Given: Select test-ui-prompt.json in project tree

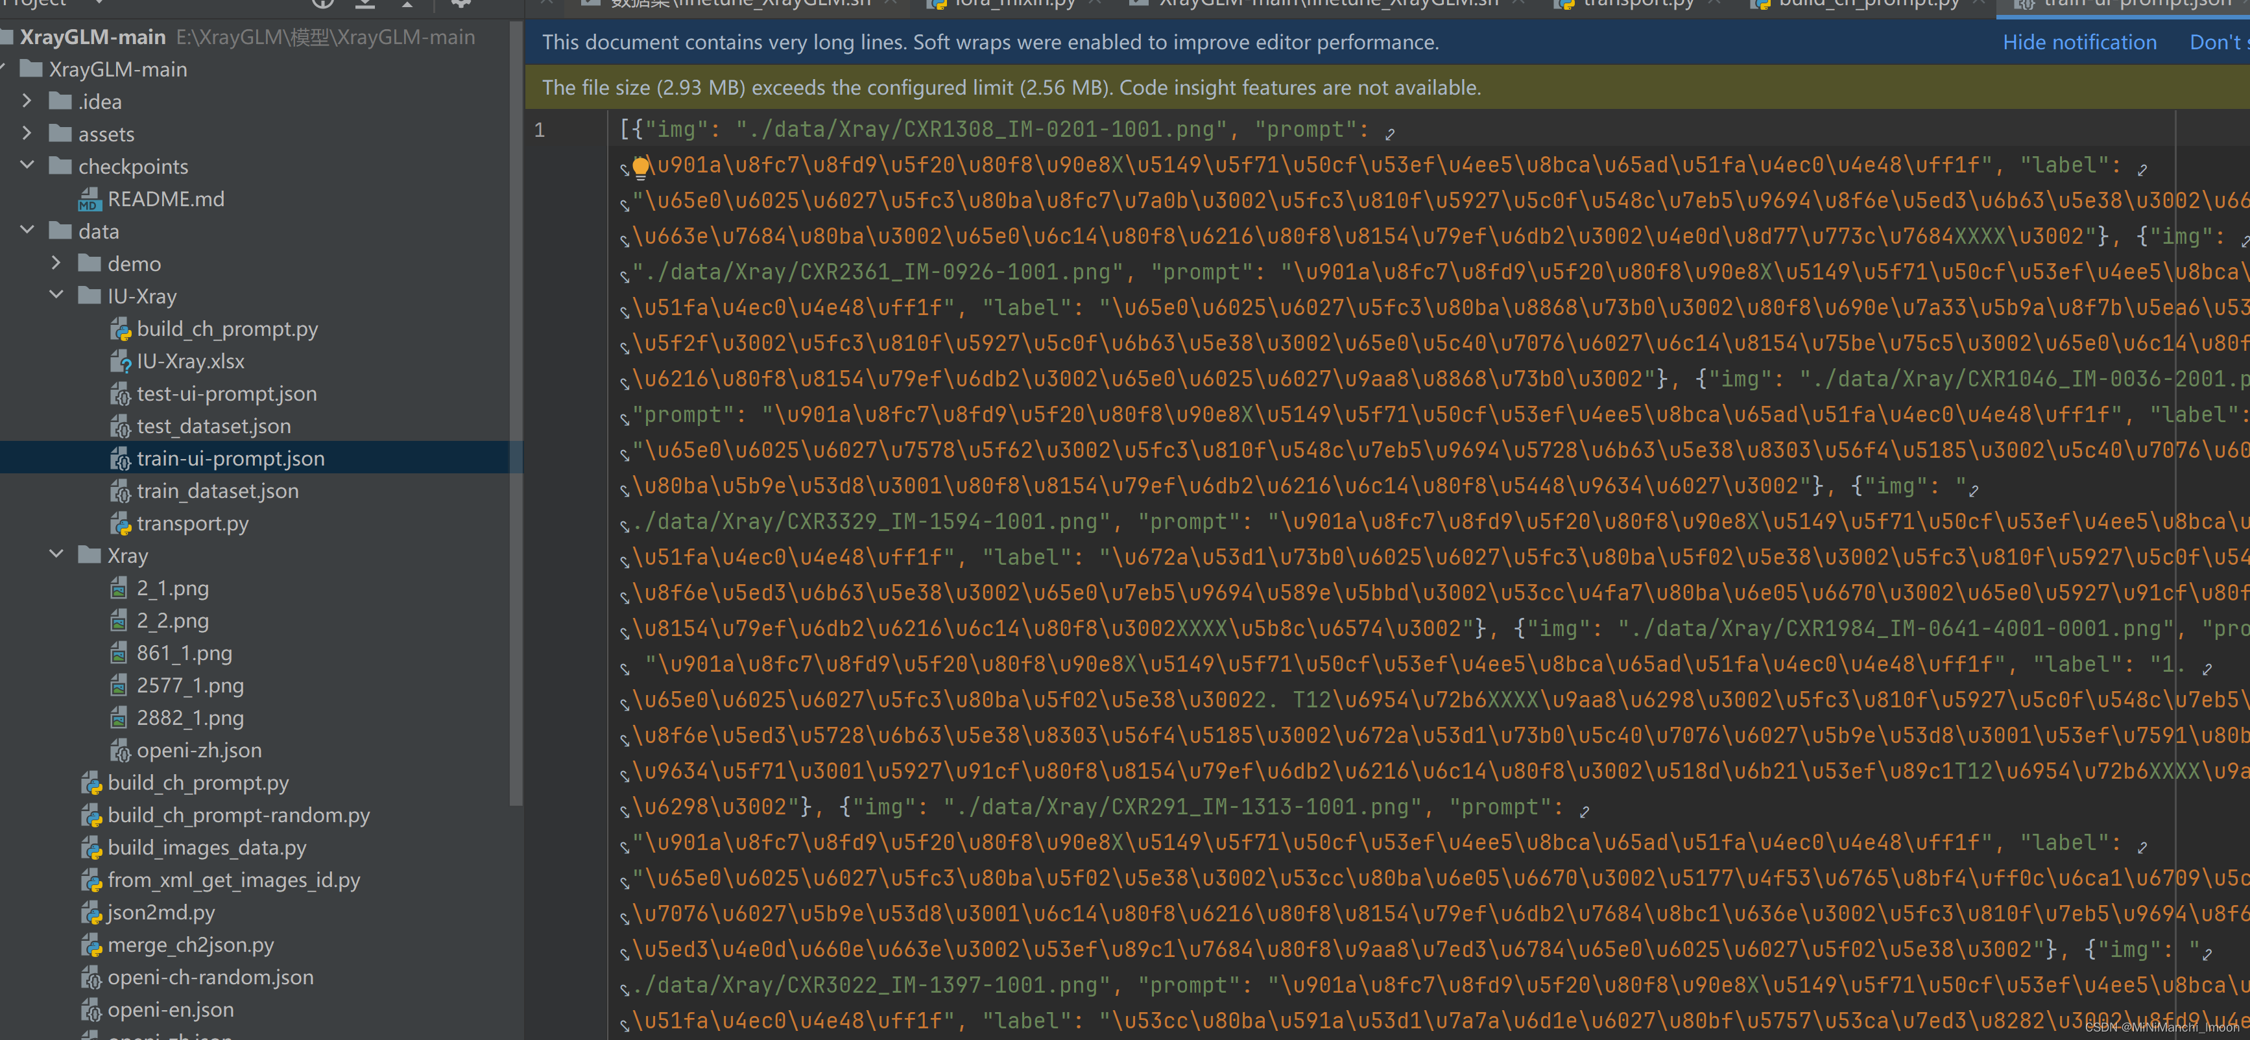Looking at the screenshot, I should click(x=226, y=394).
